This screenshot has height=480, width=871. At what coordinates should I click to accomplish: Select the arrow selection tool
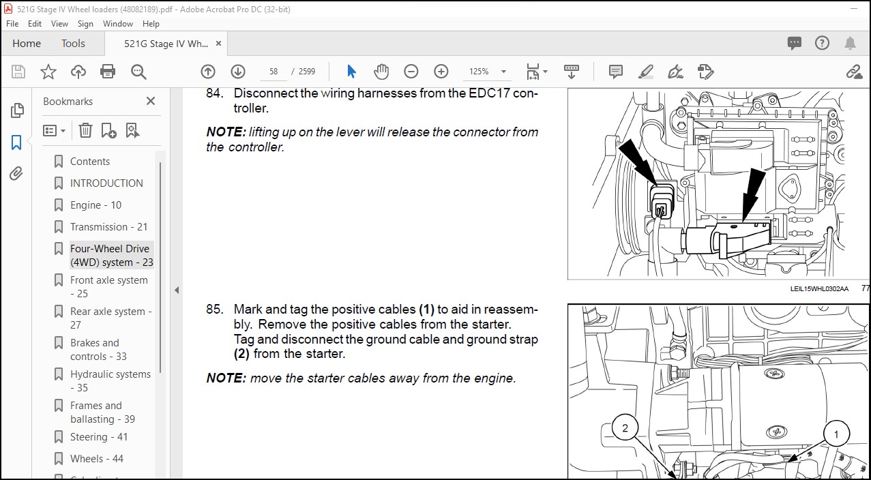(x=352, y=72)
